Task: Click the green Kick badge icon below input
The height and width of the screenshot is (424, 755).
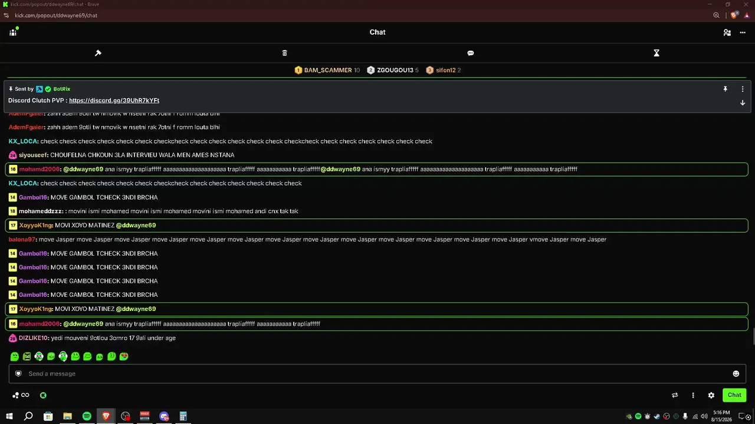Action: point(43,395)
